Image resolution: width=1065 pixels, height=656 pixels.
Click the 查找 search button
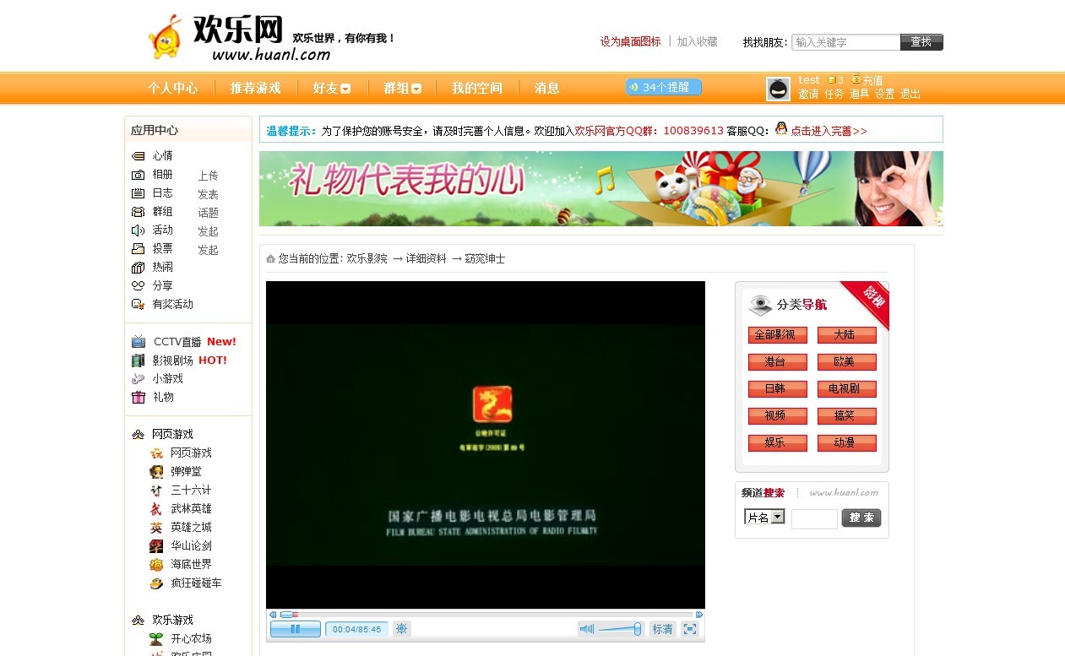point(921,42)
